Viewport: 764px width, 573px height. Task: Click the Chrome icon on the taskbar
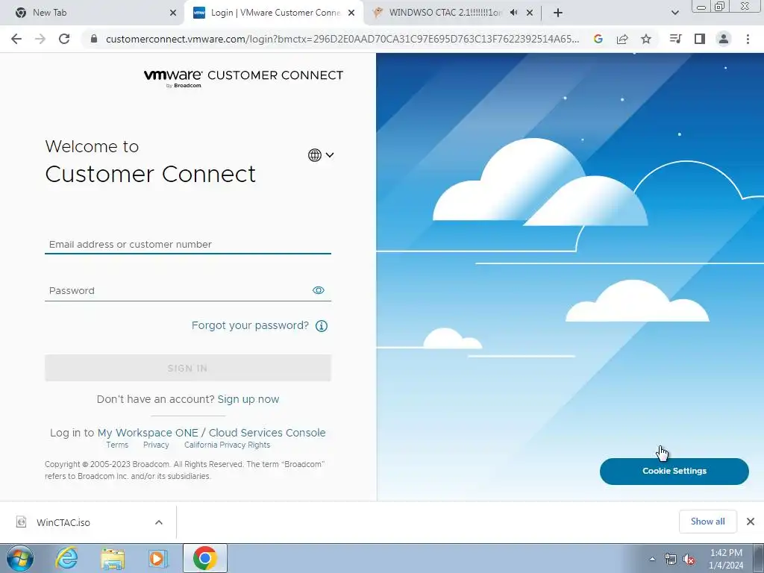pyautogui.click(x=205, y=558)
